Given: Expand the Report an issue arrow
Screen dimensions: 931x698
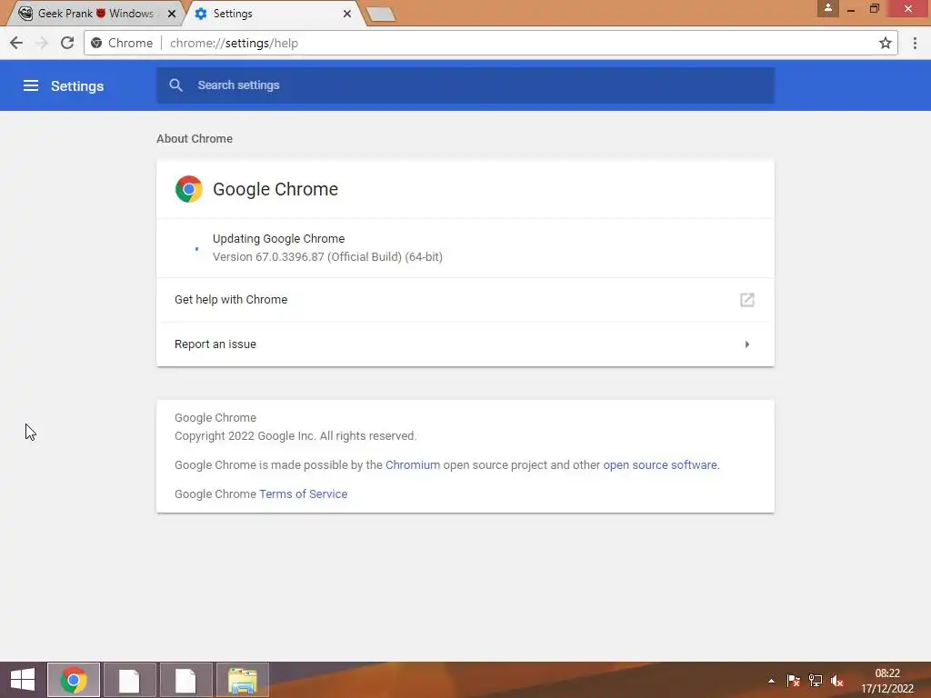Looking at the screenshot, I should pyautogui.click(x=747, y=344).
